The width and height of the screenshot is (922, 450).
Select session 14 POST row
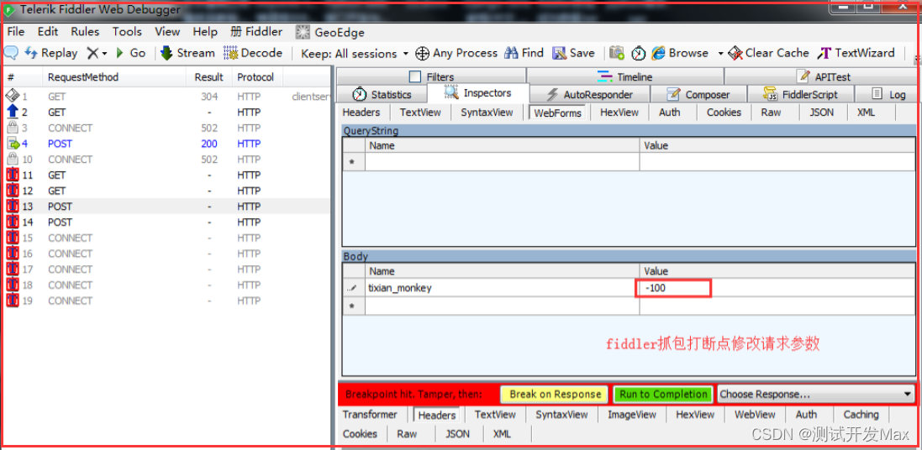(167, 222)
